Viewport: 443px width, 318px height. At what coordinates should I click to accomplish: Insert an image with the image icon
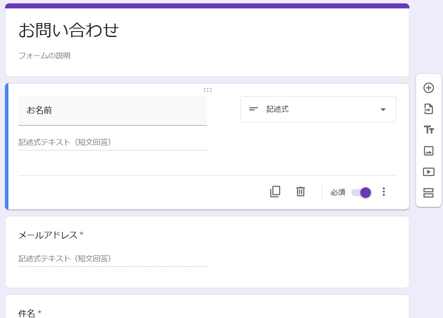[x=428, y=151]
